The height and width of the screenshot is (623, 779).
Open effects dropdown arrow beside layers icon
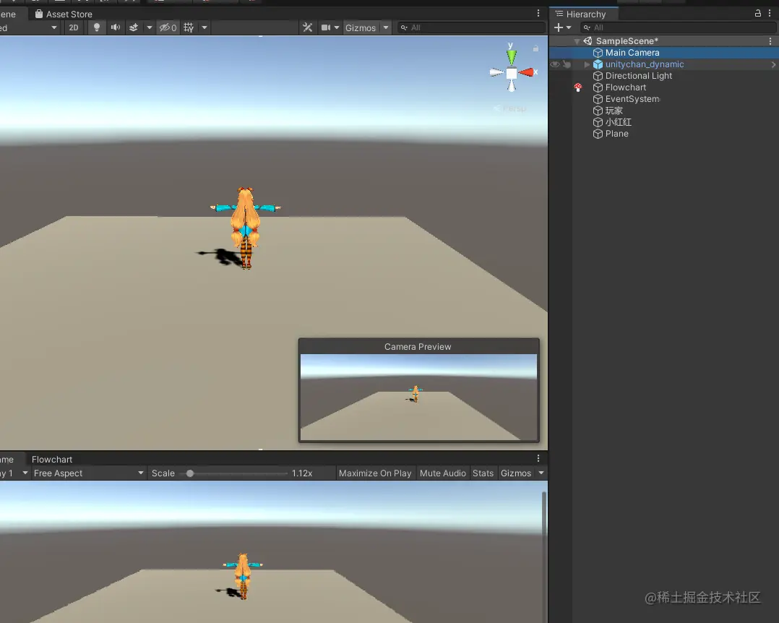[x=149, y=27]
